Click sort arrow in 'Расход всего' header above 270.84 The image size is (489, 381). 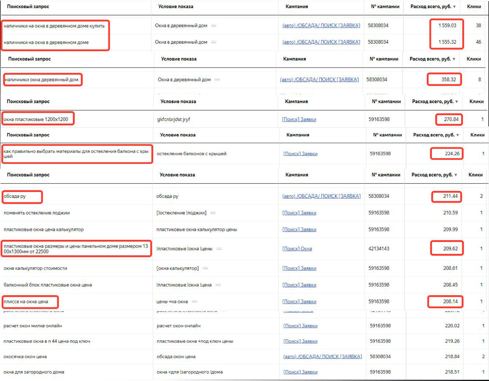point(456,102)
